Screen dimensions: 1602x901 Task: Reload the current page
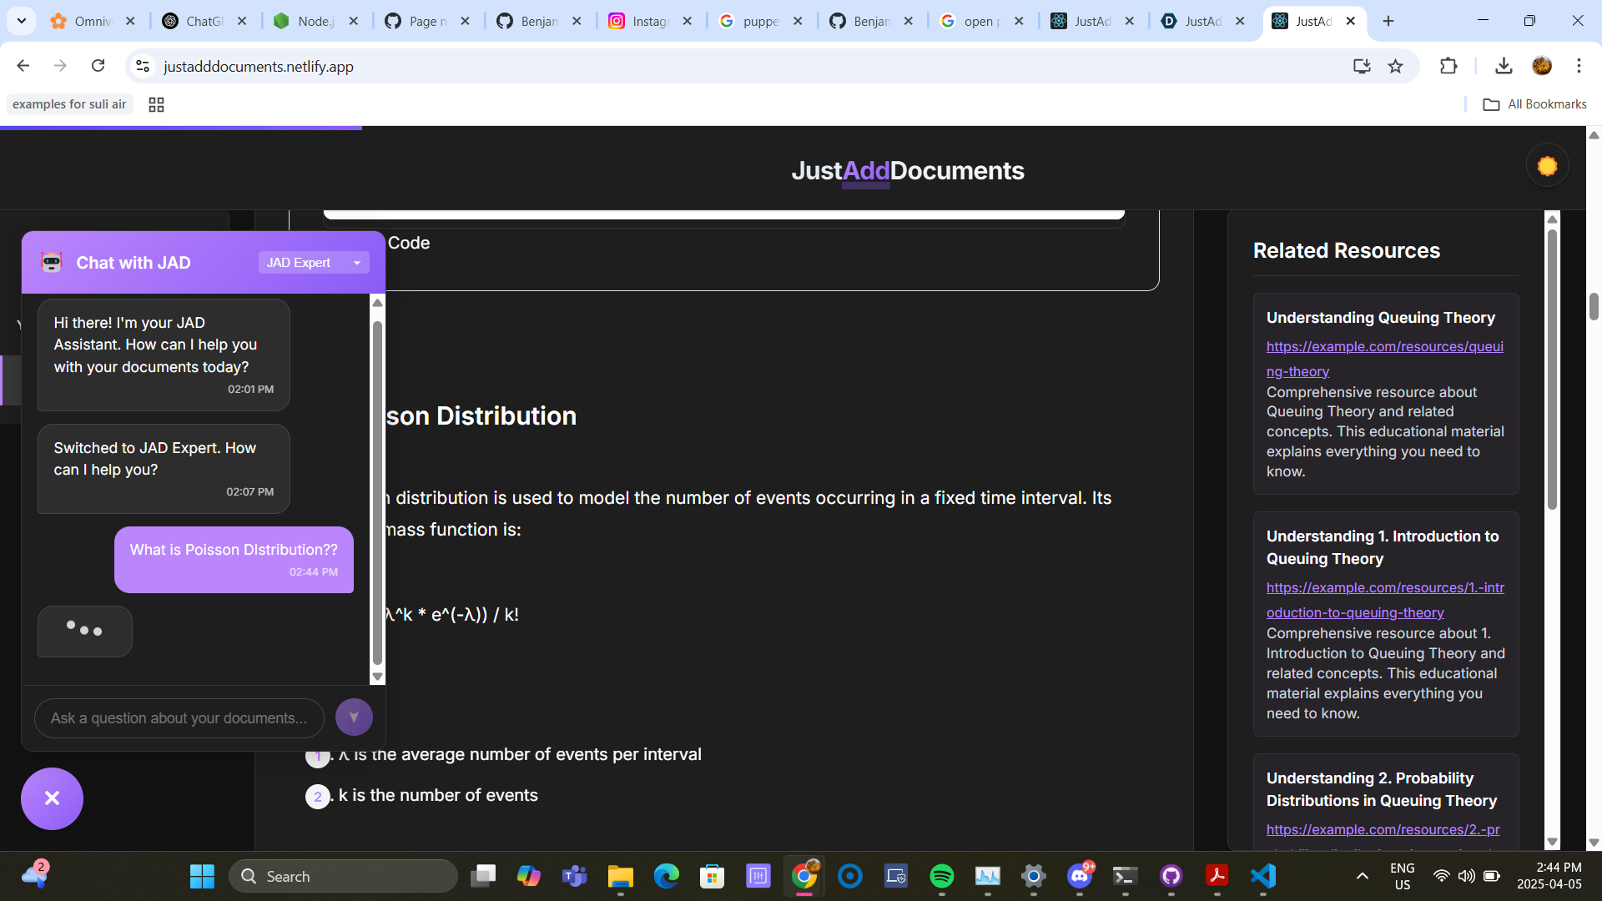click(98, 66)
